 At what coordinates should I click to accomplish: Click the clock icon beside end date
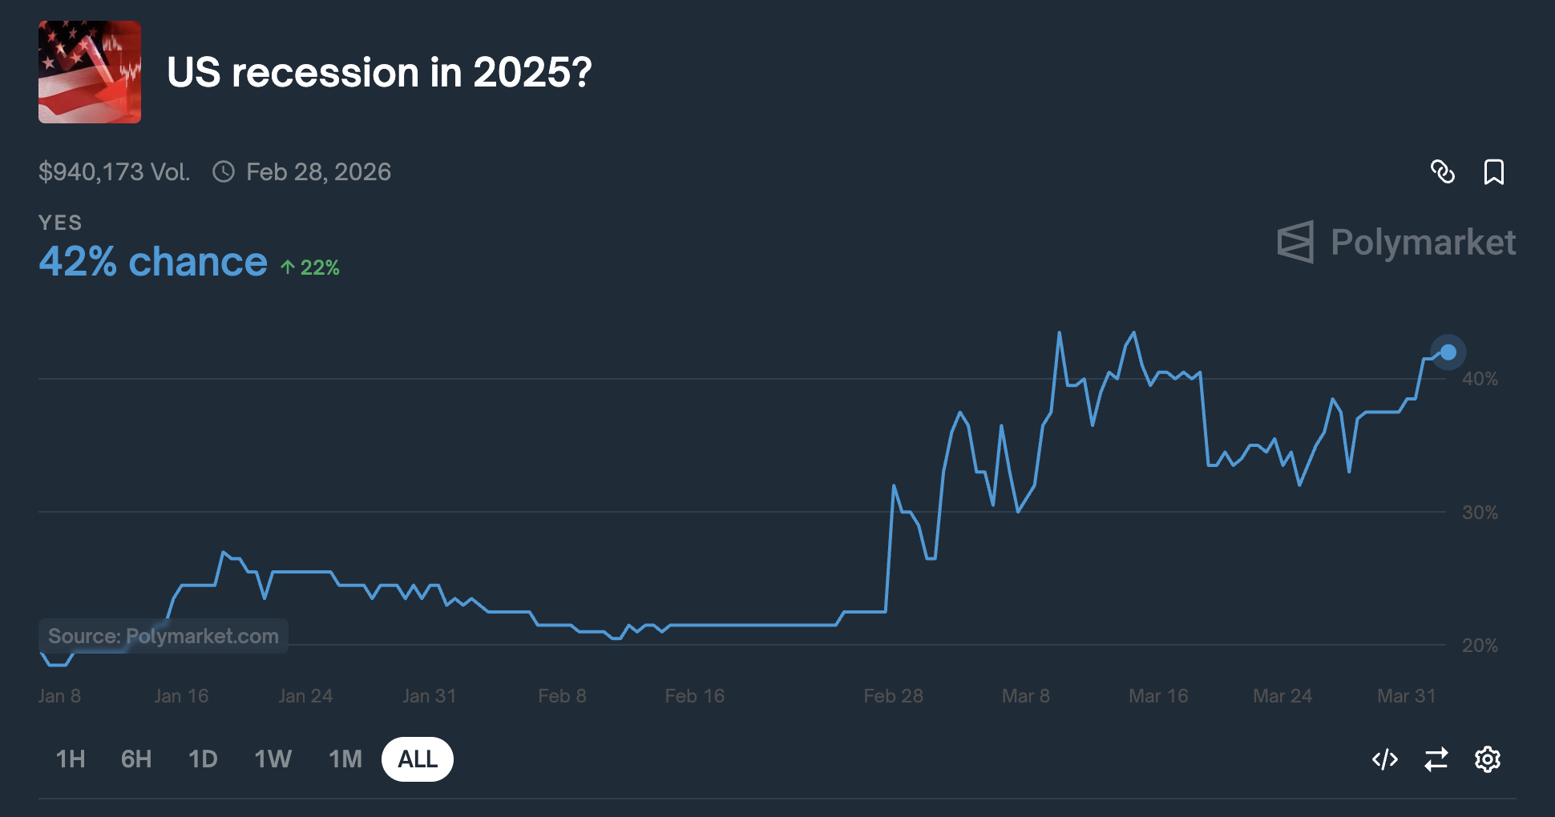pyautogui.click(x=224, y=171)
